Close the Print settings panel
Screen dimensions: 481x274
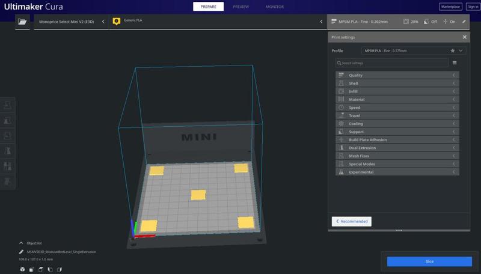(464, 37)
